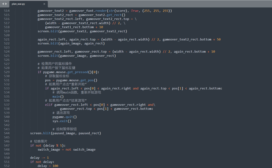Click the number 100 on line 552
Image resolution: width=272 pixels, height=168 pixels.
55,166
